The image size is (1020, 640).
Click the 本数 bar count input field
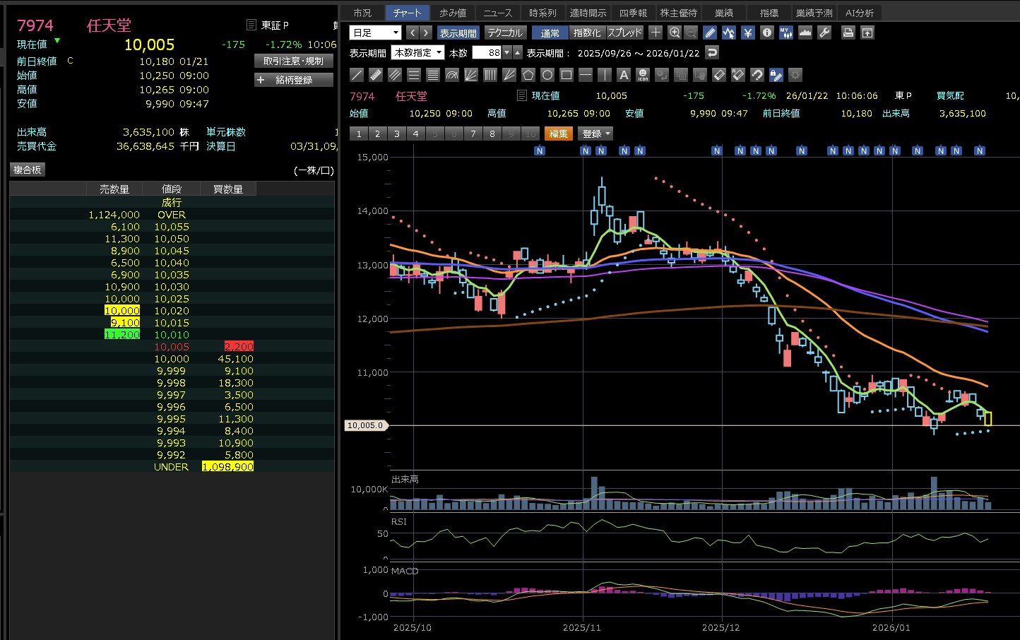(x=486, y=53)
